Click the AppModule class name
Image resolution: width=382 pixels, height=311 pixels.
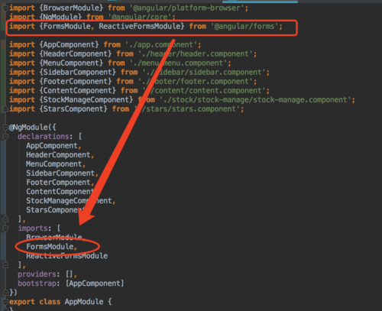pyautogui.click(x=84, y=302)
